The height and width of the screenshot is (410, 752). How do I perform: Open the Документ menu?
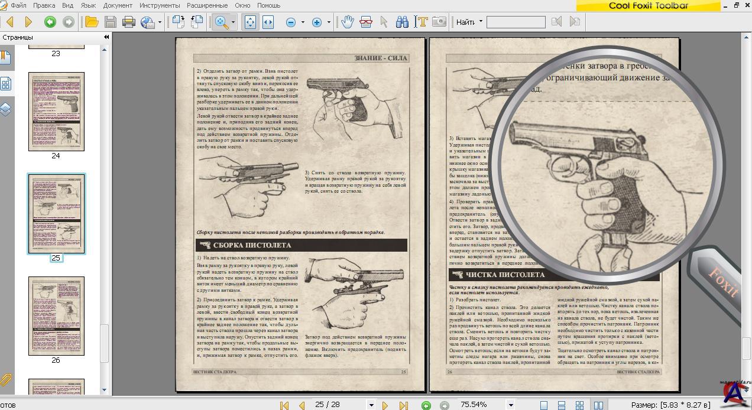tap(118, 5)
